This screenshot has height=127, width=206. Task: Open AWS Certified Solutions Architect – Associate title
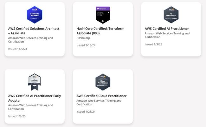[34, 31]
